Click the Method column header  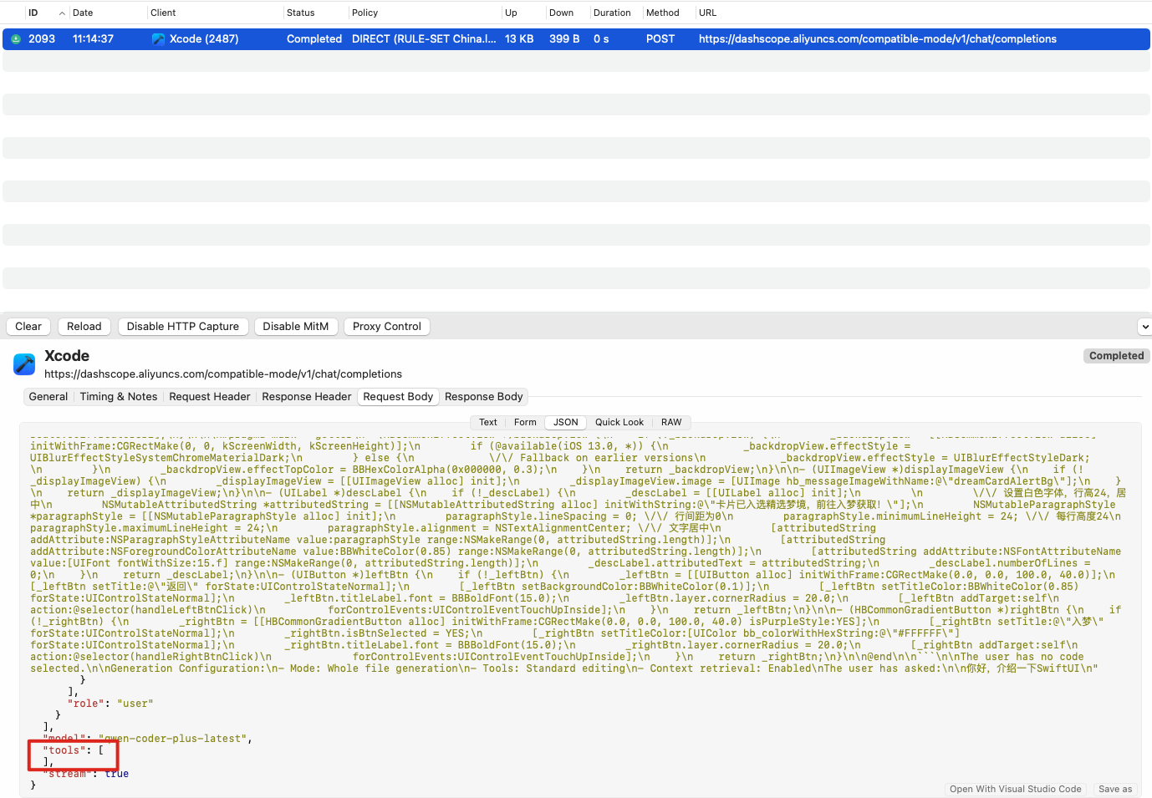click(663, 13)
